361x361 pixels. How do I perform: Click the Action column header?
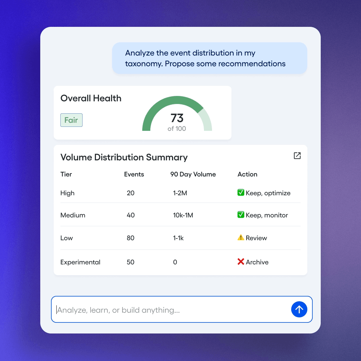(247, 174)
